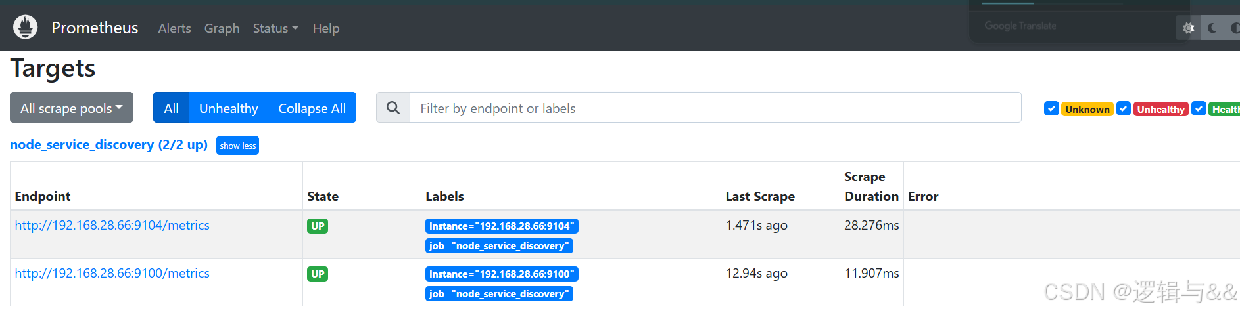
Task: Click the UP badge for port 9100
Action: click(318, 274)
